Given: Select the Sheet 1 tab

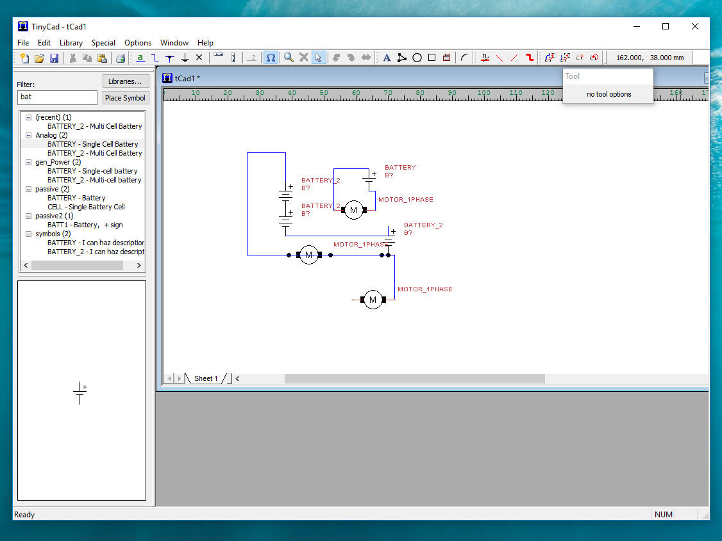Looking at the screenshot, I should (206, 379).
